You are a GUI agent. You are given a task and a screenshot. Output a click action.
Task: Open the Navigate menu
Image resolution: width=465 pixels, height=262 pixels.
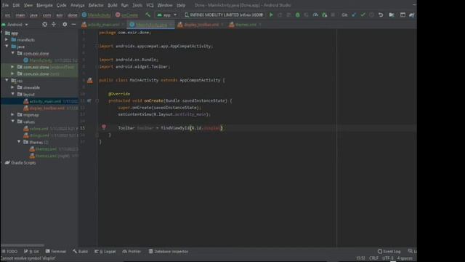click(44, 5)
